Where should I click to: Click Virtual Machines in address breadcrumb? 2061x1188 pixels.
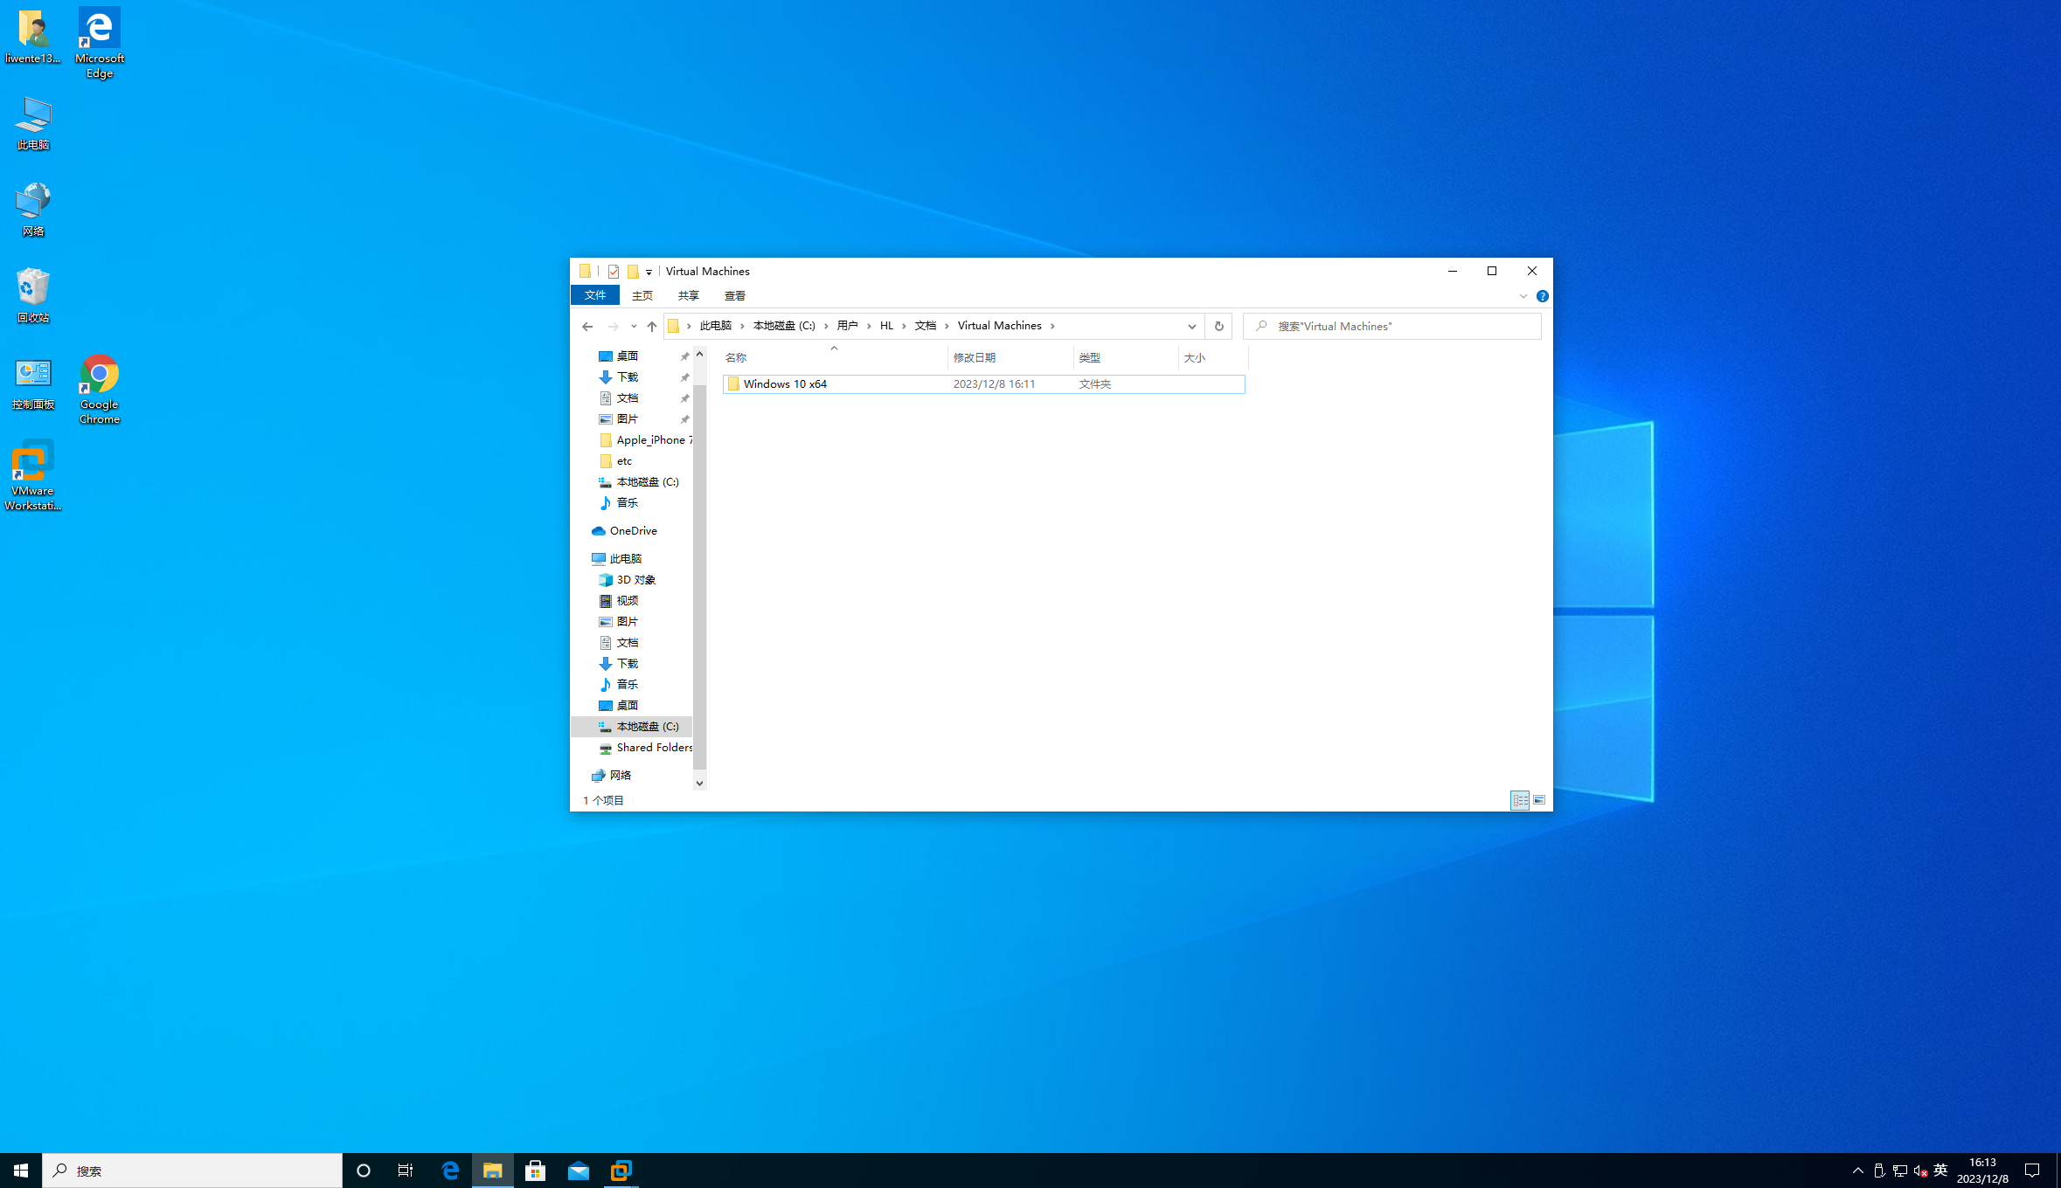click(x=1000, y=326)
